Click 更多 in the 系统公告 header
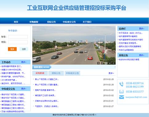The image size is (149, 117). point(142,55)
